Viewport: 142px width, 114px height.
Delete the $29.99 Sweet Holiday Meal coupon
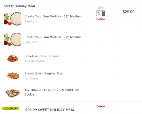coord(101,106)
